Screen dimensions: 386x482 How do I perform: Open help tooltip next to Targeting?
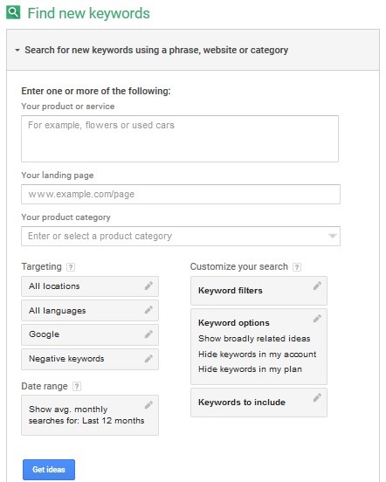[x=71, y=267]
